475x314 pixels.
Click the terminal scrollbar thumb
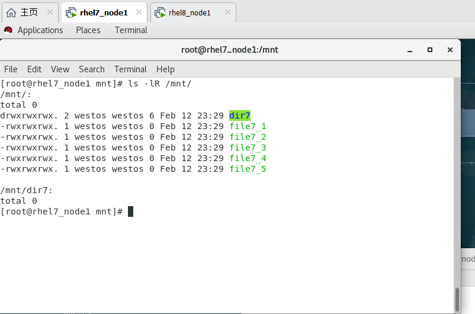pyautogui.click(x=457, y=299)
